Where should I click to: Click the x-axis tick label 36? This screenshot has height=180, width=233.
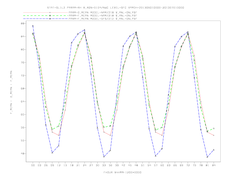pos(110,165)
